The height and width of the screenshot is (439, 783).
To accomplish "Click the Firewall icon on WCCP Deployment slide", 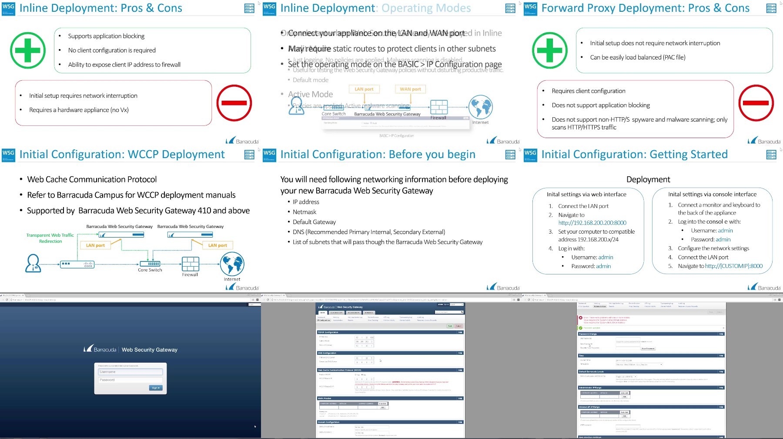I will click(x=190, y=264).
